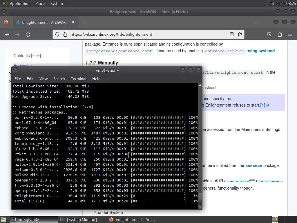Click the shield tracking protection icon
297x223 pixels.
coord(57,34)
